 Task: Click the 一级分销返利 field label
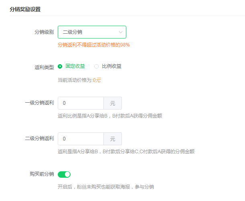coord(39,103)
